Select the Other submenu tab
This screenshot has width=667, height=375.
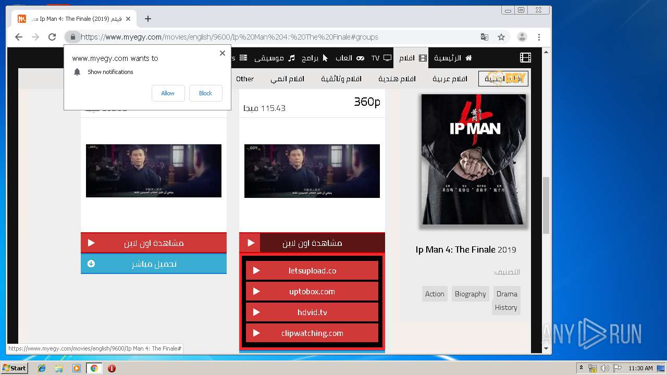click(x=245, y=79)
